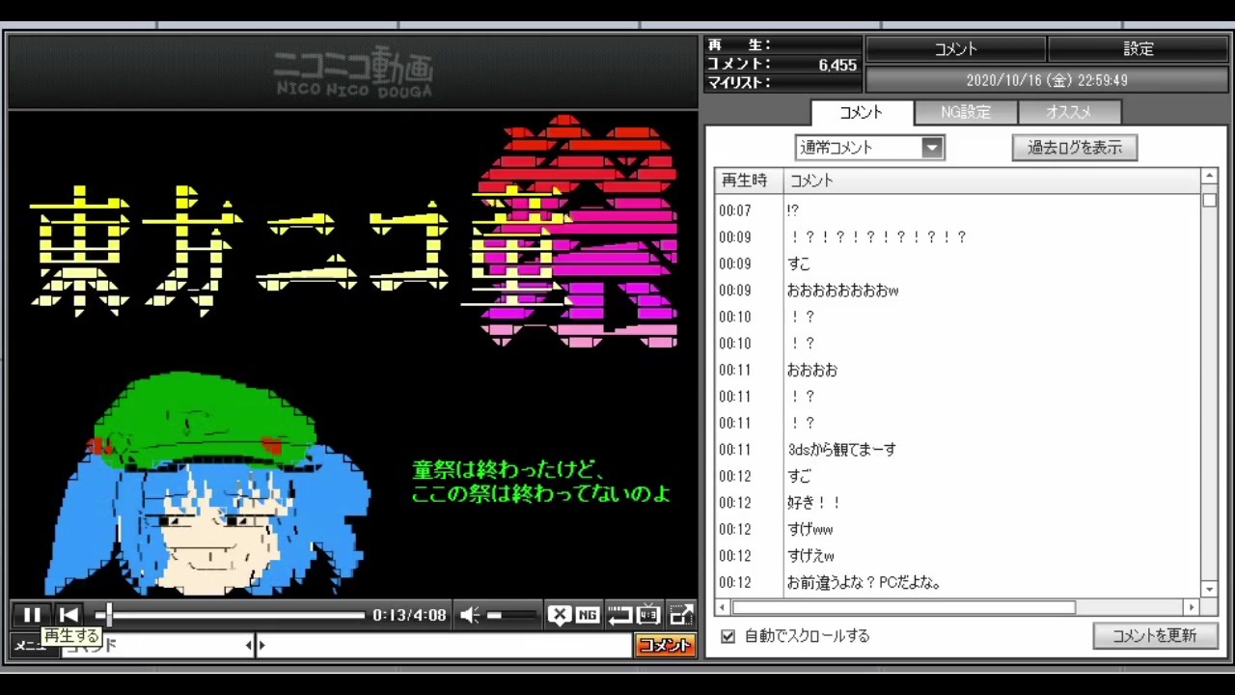Toggle the NG filter icon
Viewport: 1235px width, 695px height.
tap(588, 615)
